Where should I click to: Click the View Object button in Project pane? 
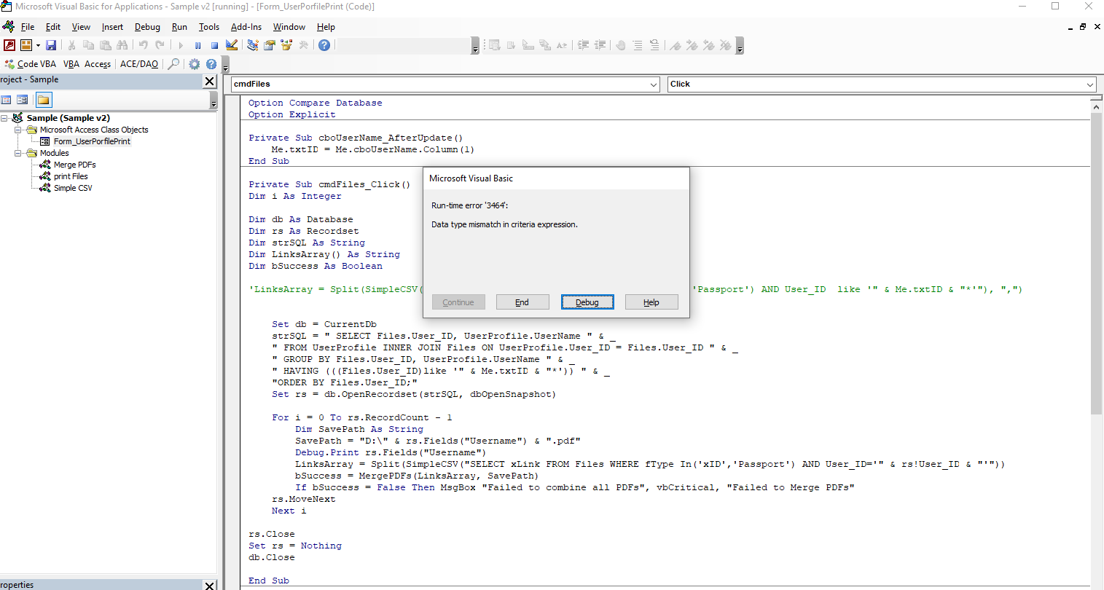pyautogui.click(x=23, y=100)
